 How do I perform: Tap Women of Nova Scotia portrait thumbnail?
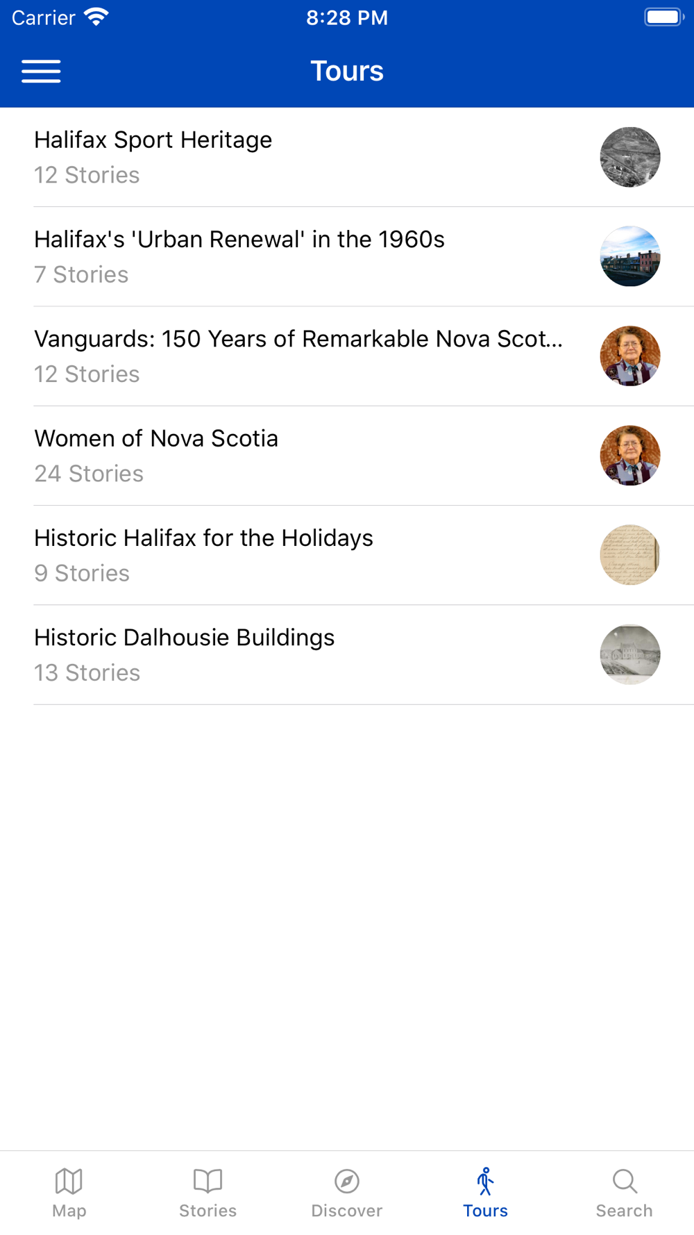click(x=630, y=455)
